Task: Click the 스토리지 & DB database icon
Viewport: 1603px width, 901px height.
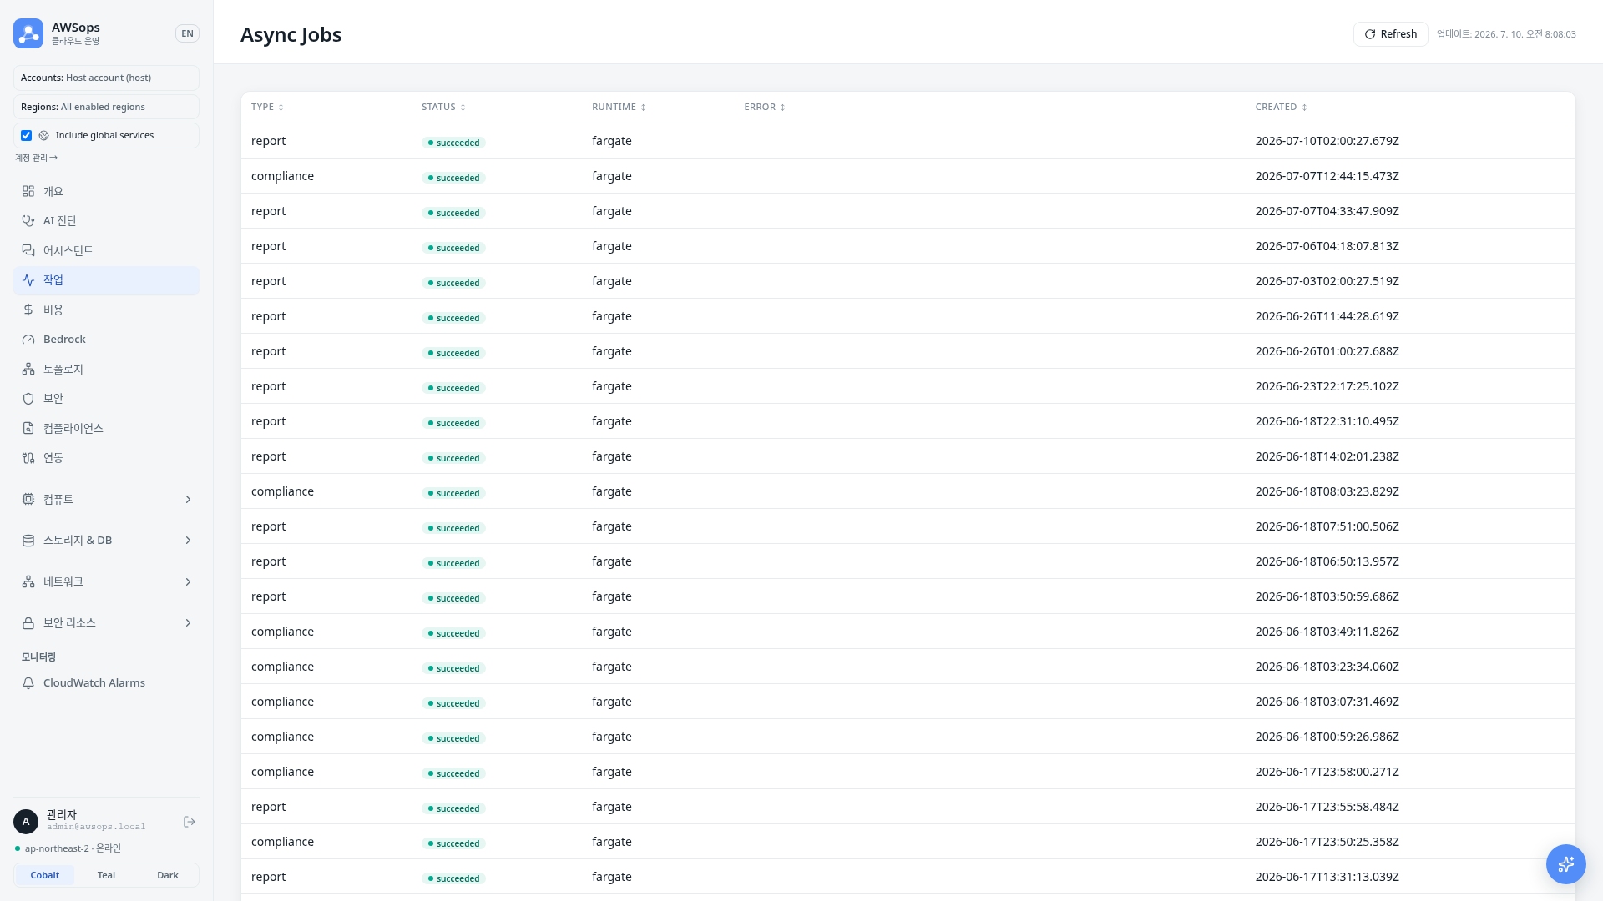Action: click(x=28, y=541)
